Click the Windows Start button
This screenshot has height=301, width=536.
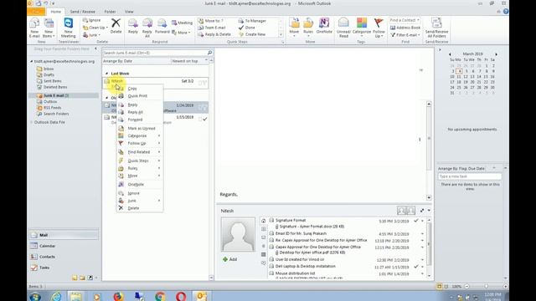(x=35, y=296)
